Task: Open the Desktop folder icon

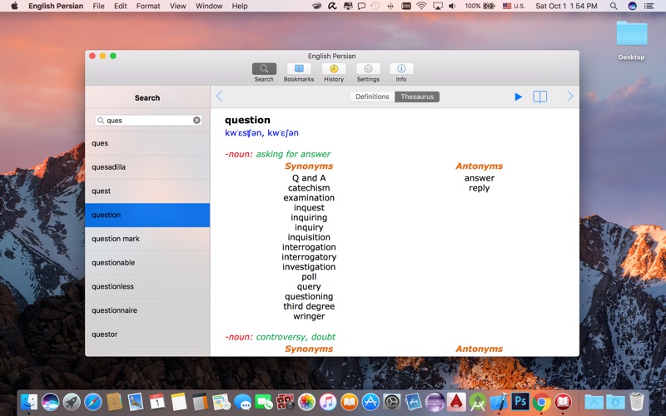Action: pos(632,41)
